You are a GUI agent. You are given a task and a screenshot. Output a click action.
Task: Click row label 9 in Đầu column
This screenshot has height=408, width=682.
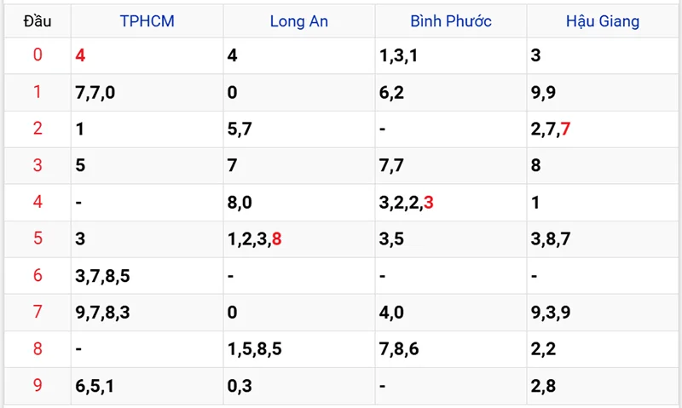(37, 385)
